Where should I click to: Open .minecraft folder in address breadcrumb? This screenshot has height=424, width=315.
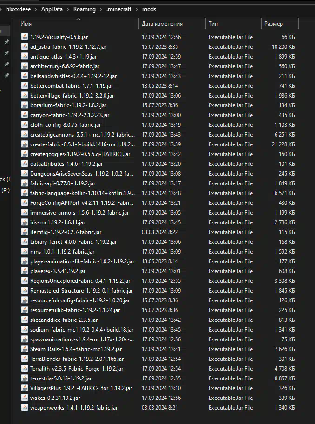[119, 9]
